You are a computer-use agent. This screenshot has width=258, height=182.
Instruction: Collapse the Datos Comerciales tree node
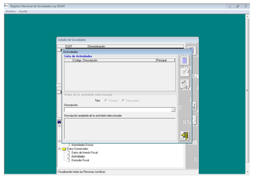click(59, 149)
